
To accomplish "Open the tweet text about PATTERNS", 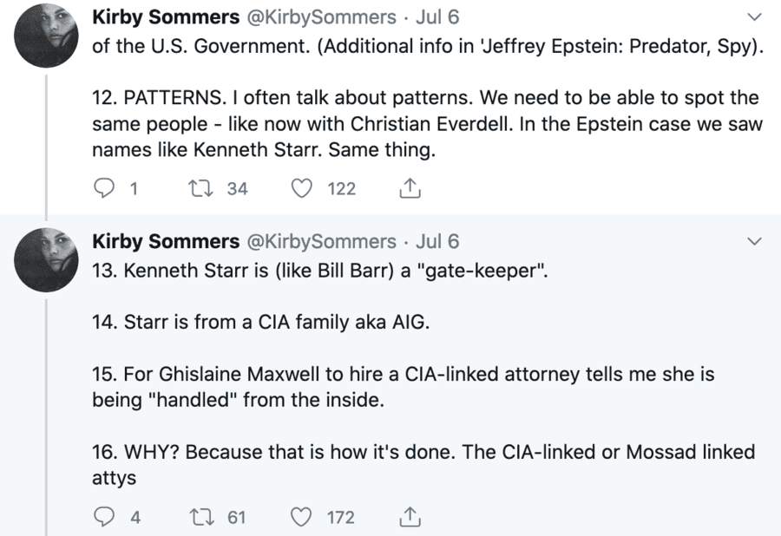I will [425, 122].
